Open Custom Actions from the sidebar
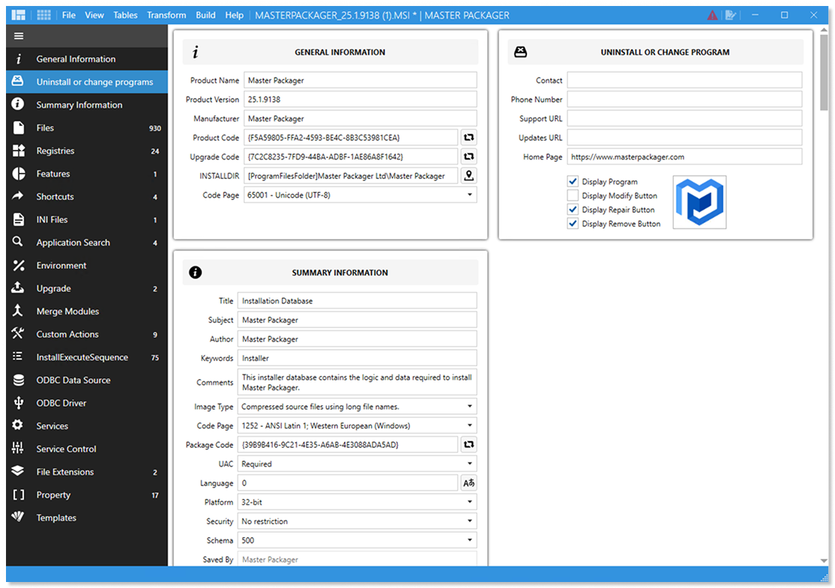 coord(67,335)
